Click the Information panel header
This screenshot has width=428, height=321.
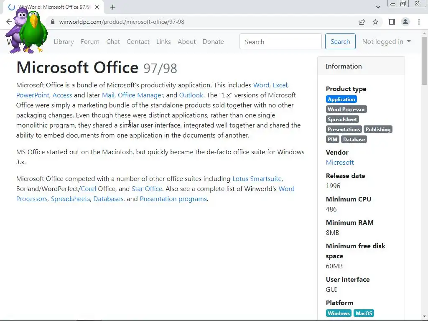pyautogui.click(x=361, y=66)
